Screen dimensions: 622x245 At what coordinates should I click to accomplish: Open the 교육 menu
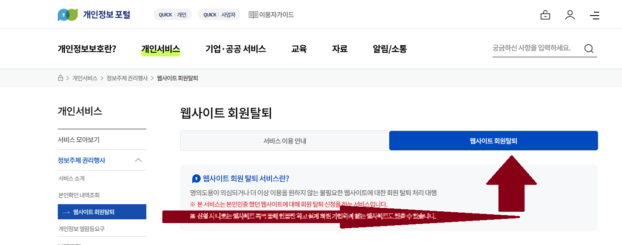tap(299, 48)
